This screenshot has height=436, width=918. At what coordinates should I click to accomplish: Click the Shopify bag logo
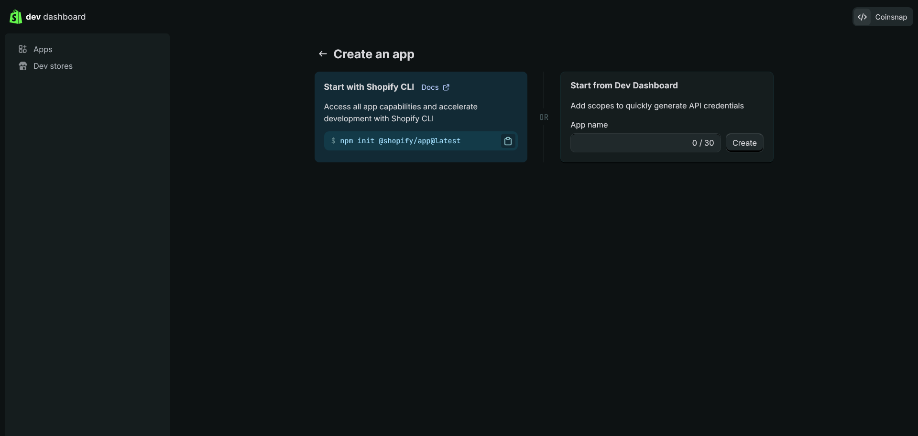click(x=15, y=17)
